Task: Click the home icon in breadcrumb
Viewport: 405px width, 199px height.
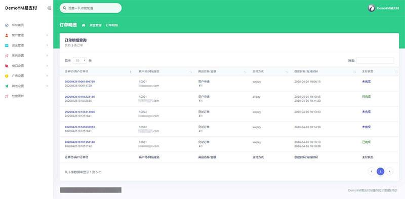Action: 84,25
